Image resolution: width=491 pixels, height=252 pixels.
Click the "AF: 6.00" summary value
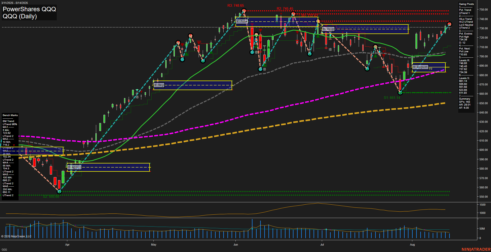tap(464, 108)
